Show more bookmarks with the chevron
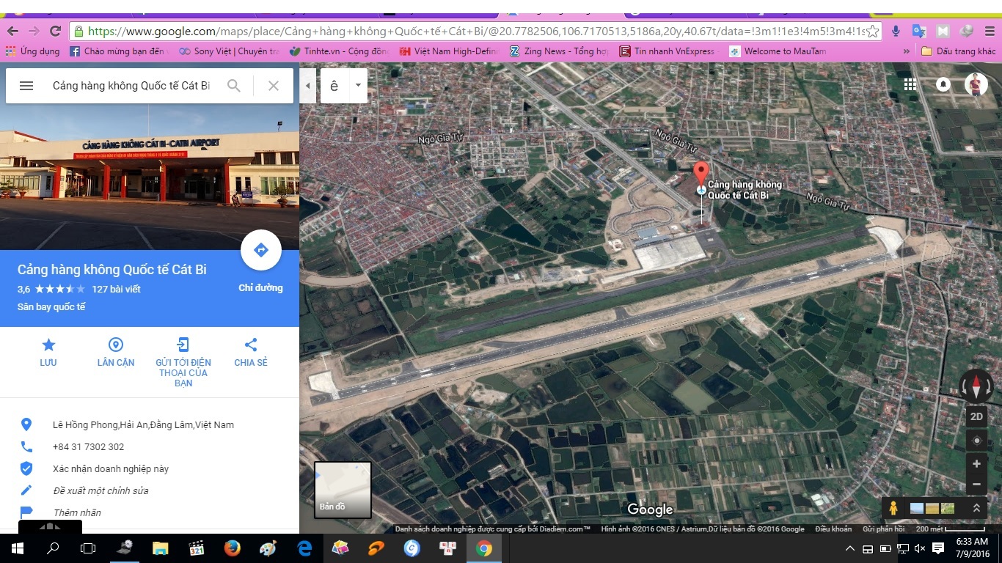Viewport: 1002px width, 563px height. [907, 51]
